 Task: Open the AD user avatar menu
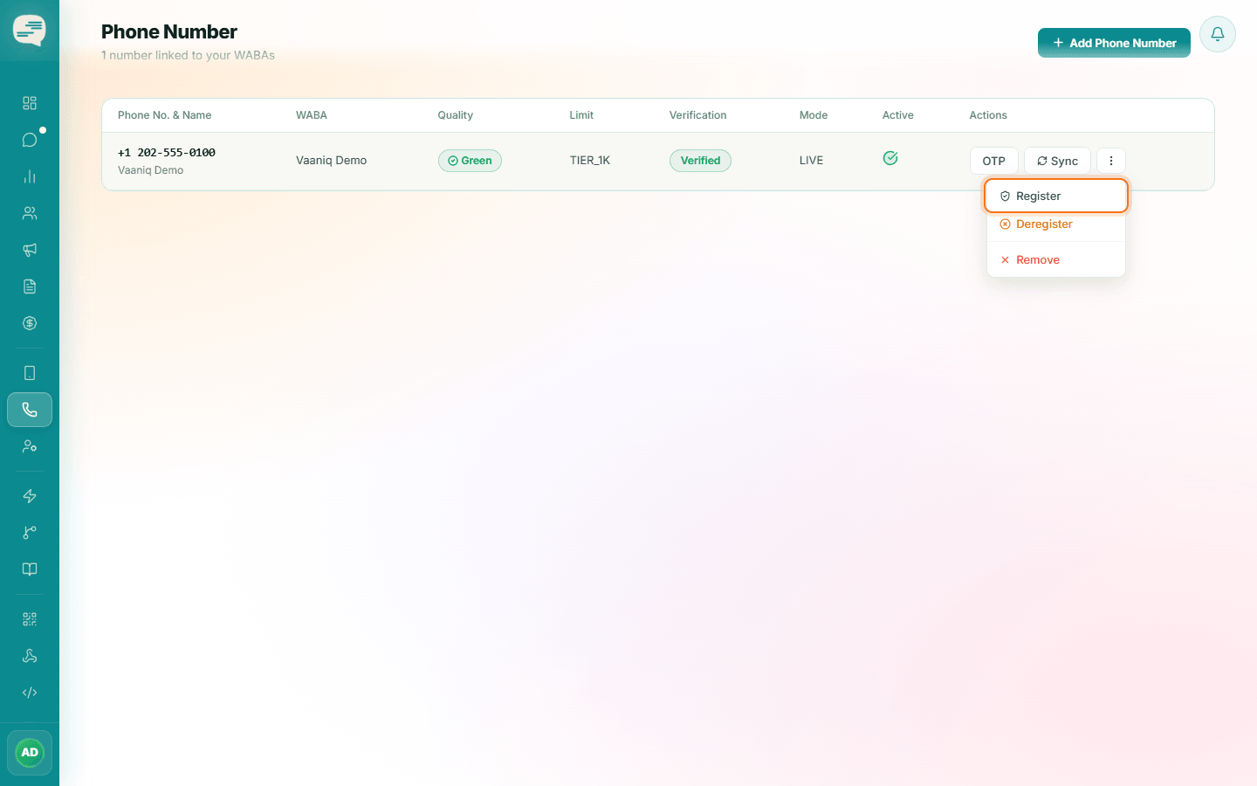click(x=30, y=753)
